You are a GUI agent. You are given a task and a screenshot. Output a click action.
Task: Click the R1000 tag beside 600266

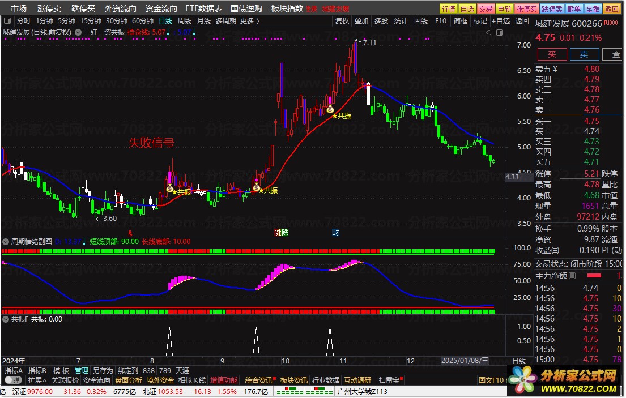[611, 23]
